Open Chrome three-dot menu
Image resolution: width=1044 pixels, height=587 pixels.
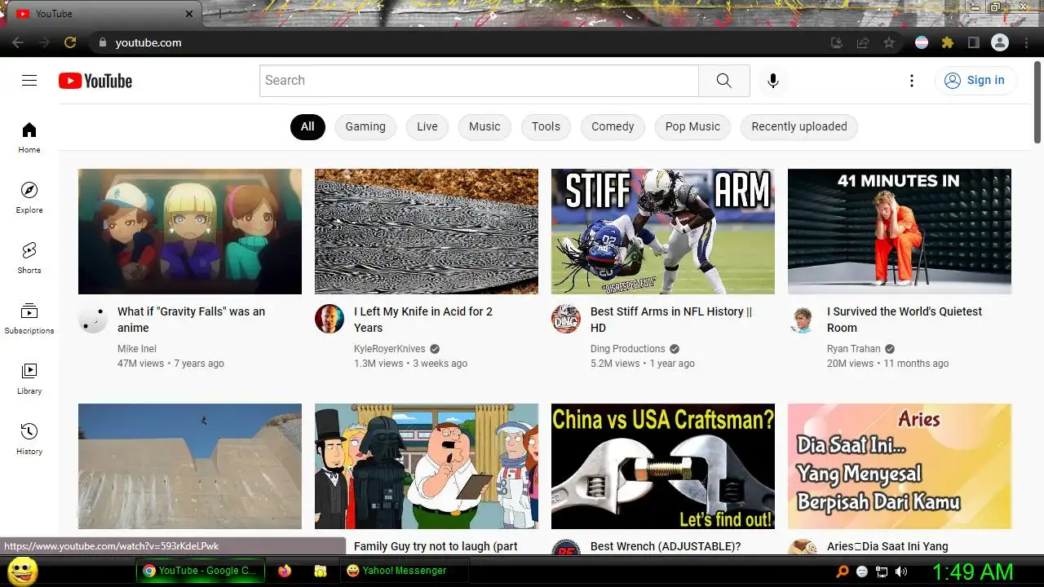point(1026,42)
